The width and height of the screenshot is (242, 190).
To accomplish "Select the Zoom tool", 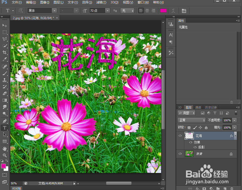I will 5,155.
